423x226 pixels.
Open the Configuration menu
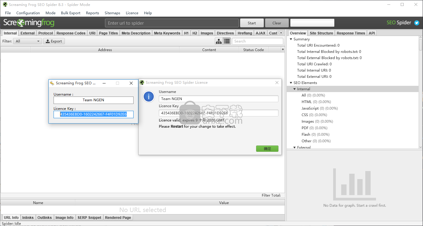28,13
